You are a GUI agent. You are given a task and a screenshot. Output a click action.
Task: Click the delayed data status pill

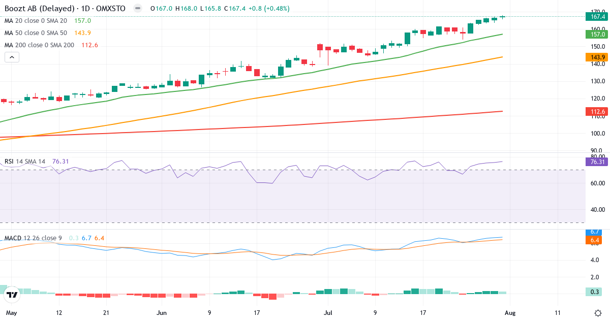138,9
